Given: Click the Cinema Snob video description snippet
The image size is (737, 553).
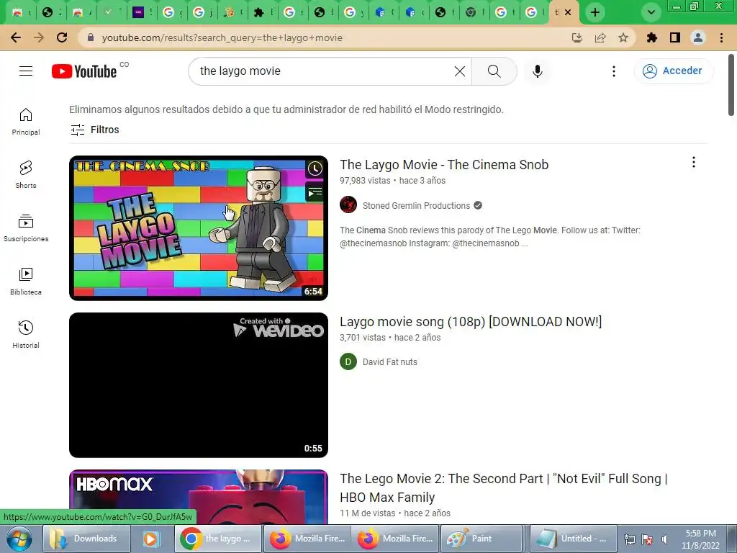Looking at the screenshot, I should (489, 236).
